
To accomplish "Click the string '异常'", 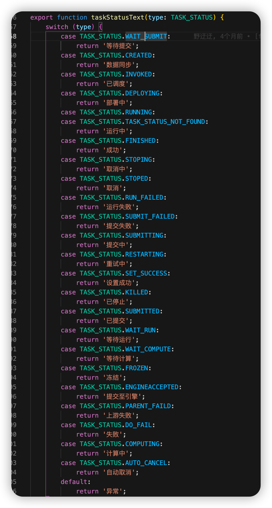I will (x=113, y=491).
